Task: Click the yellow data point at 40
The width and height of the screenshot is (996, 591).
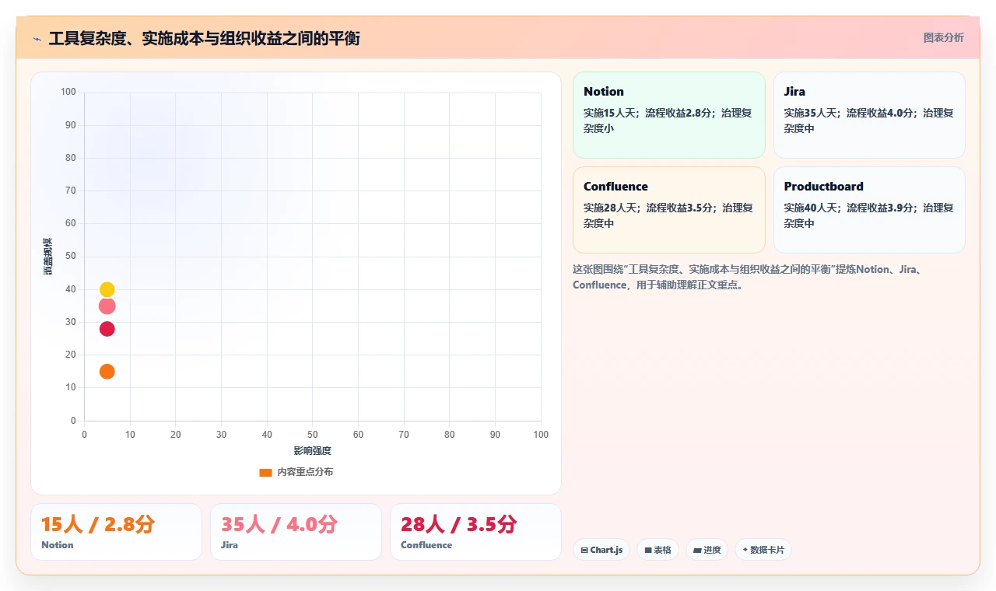Action: [x=107, y=289]
